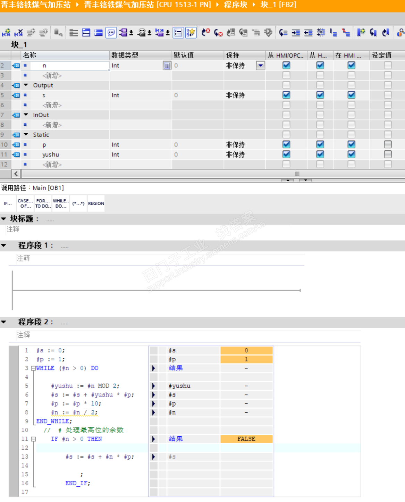The image size is (405, 502).
Task: Toggle free-form comments speech bubble icon
Action: [111, 33]
